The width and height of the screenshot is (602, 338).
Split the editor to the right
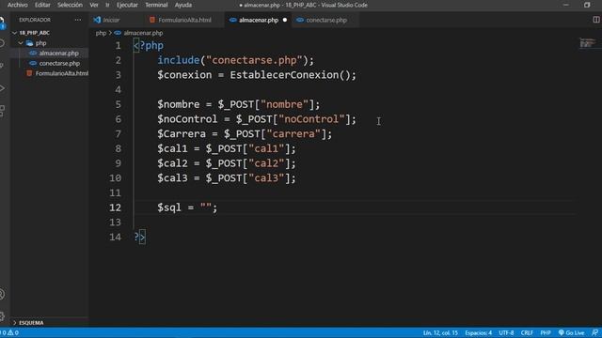click(x=595, y=20)
